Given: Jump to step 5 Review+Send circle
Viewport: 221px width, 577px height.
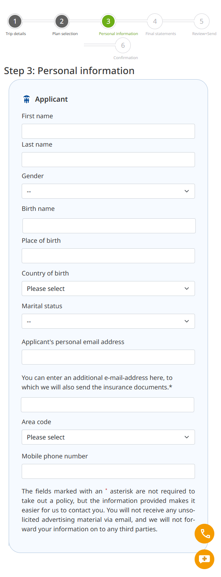Looking at the screenshot, I should point(201,21).
